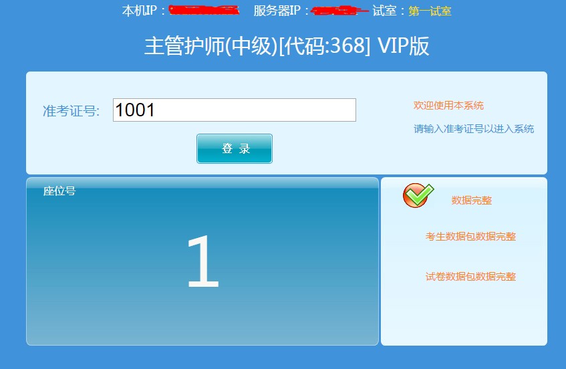Focus the 准考证号 input field
This screenshot has height=369, width=566.
tap(235, 110)
